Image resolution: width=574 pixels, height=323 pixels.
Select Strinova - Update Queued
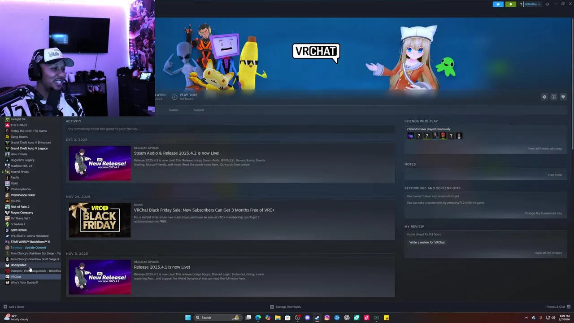tap(28, 248)
